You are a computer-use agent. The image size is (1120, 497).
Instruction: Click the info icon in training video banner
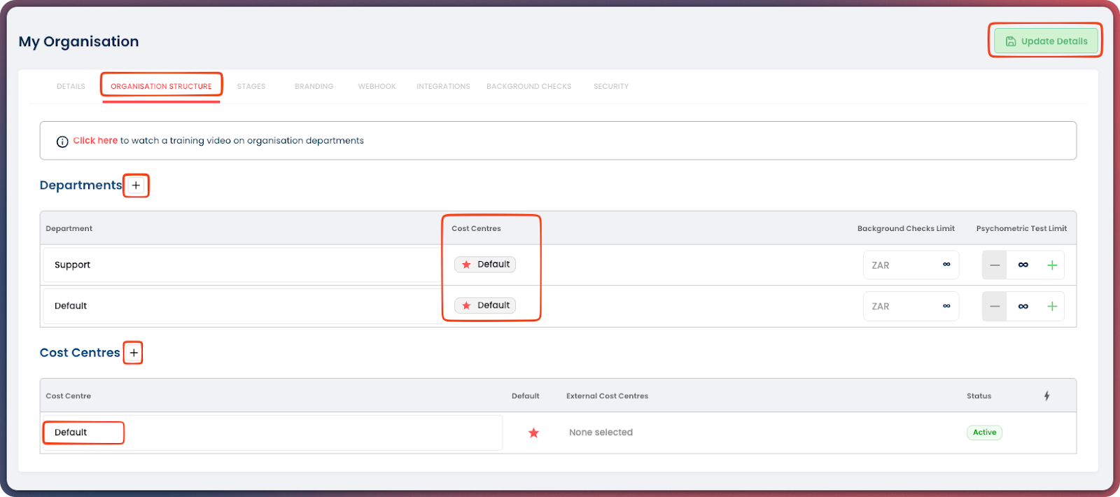click(62, 141)
